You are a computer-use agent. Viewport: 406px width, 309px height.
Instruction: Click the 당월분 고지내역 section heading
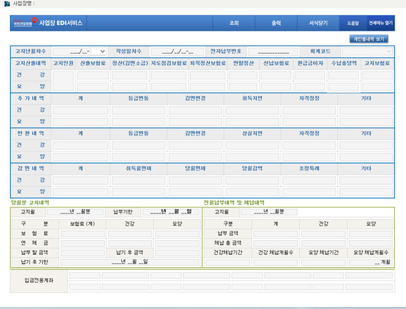[x=30, y=203]
